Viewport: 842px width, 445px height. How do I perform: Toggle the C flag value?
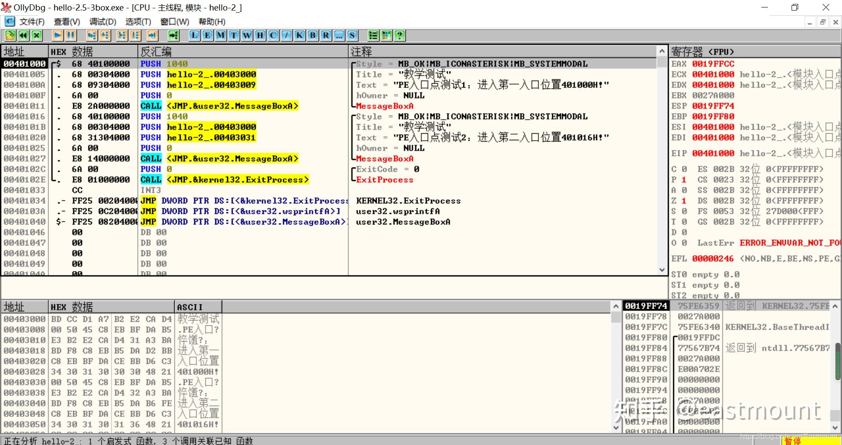684,169
